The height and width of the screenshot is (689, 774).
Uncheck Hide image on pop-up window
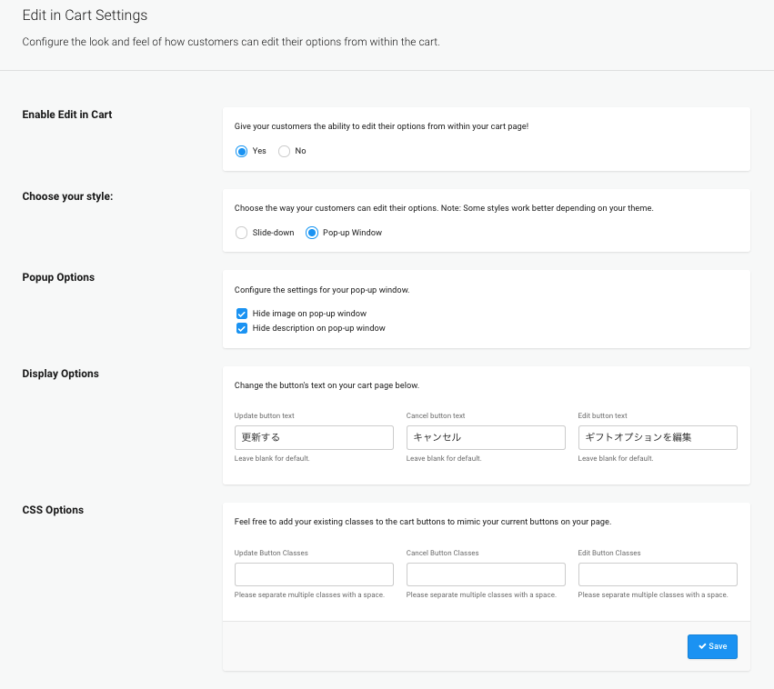coord(242,313)
